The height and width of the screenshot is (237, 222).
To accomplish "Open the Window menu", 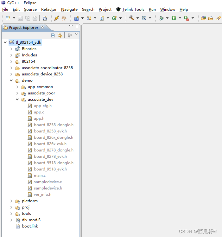I will click(x=168, y=10).
